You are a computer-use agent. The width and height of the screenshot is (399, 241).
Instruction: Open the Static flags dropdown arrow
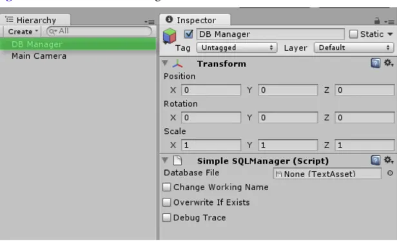pyautogui.click(x=390, y=34)
